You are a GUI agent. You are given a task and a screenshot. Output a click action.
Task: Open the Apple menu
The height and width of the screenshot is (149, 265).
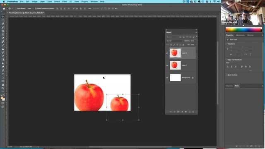(x=4, y=2)
